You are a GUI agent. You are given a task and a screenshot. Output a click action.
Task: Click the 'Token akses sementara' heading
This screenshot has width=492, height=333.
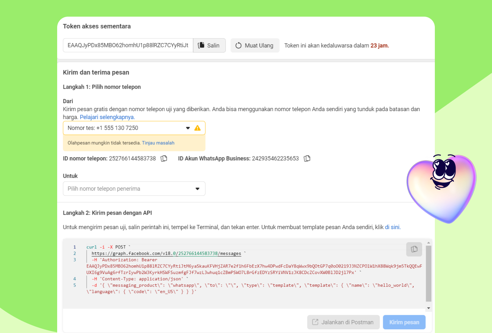(97, 26)
